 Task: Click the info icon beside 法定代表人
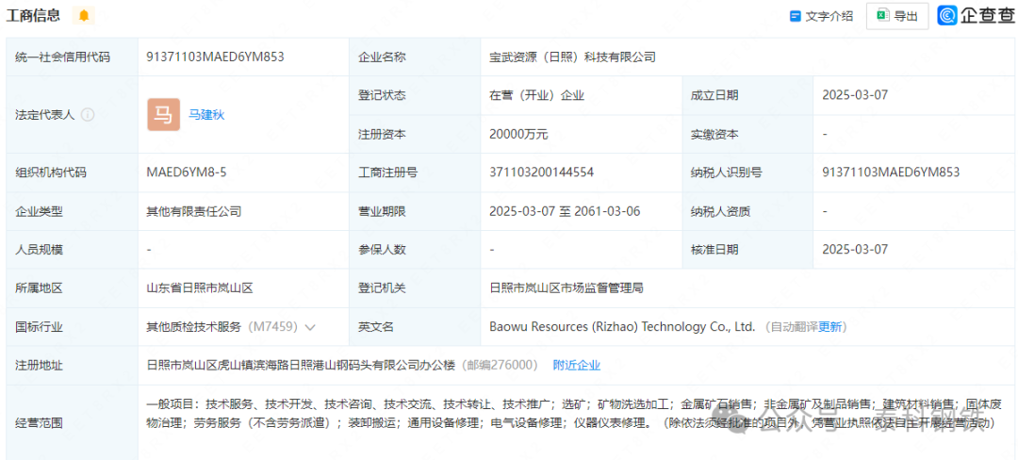[88, 115]
